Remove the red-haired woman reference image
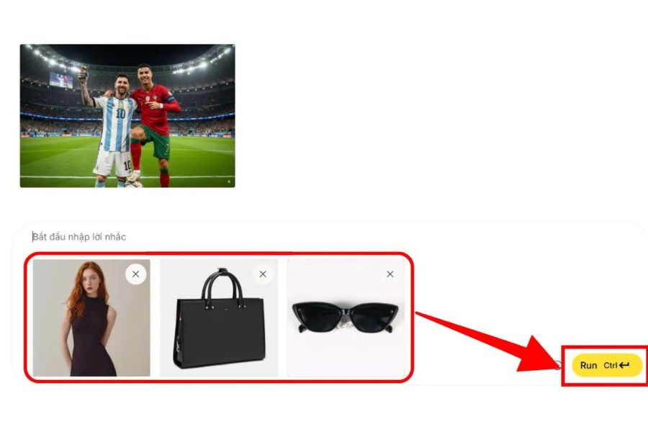Screen dimensions: 648x432 point(135,274)
